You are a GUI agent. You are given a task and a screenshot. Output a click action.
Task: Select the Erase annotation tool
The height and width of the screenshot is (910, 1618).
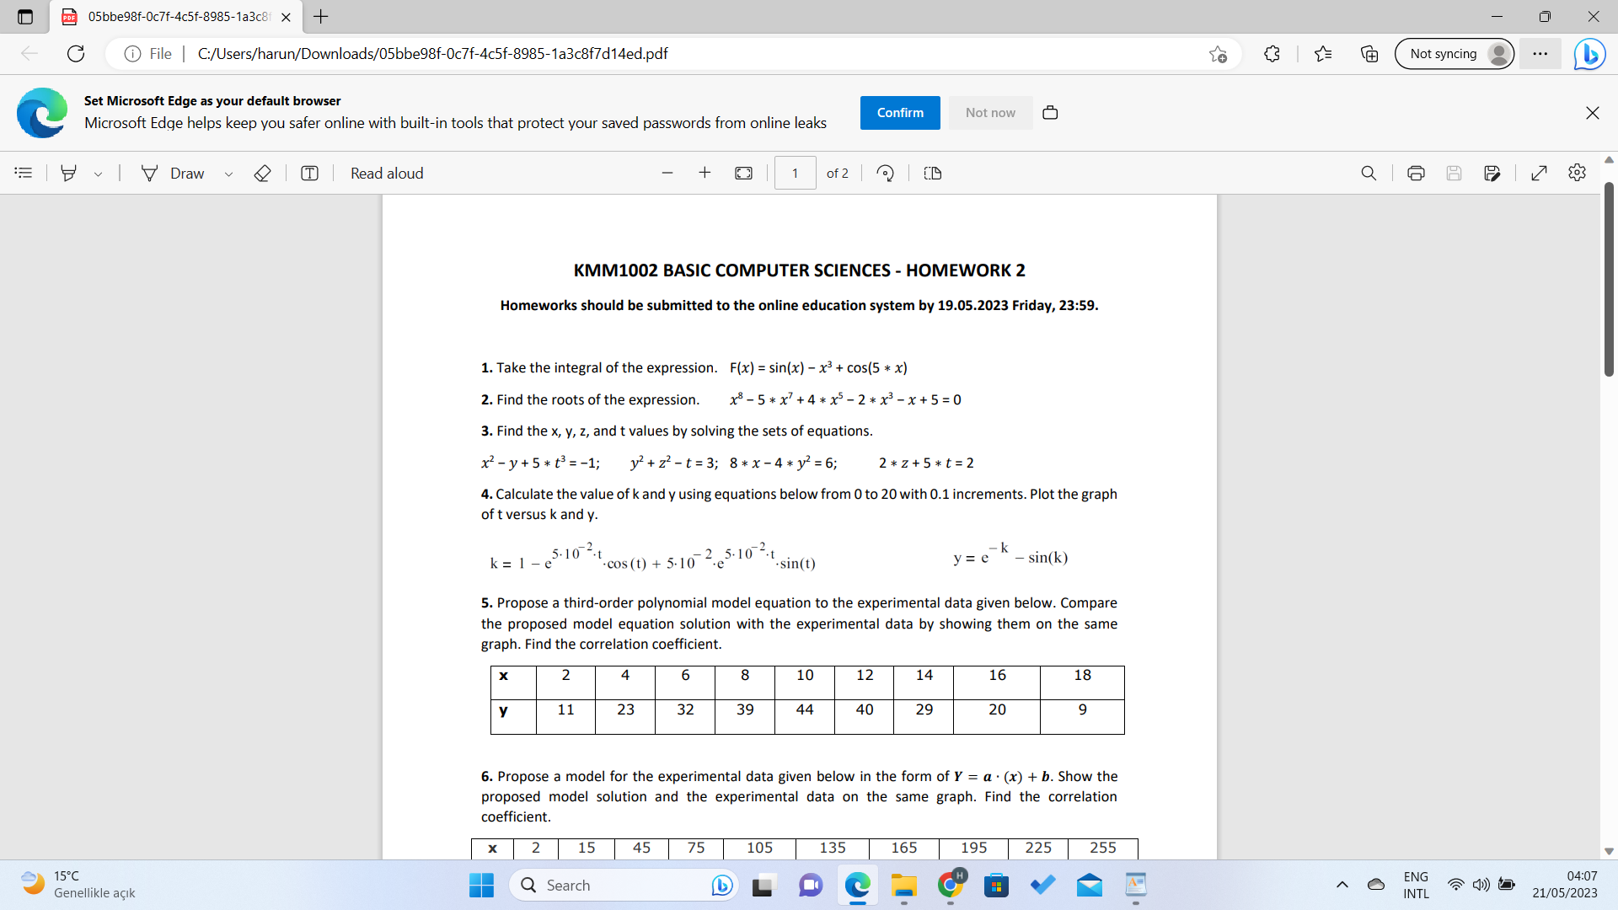pos(262,173)
